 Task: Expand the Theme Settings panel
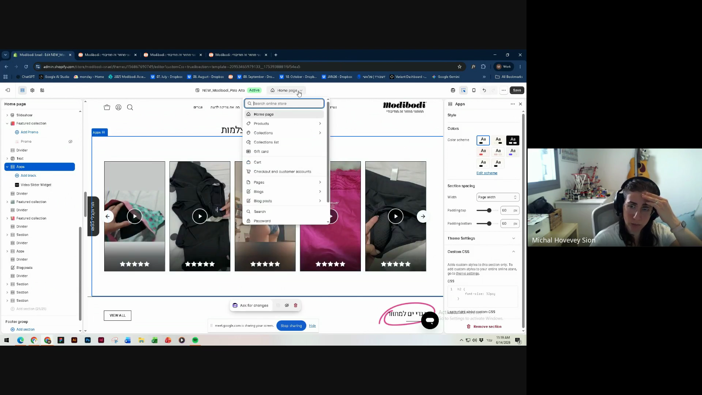482,238
